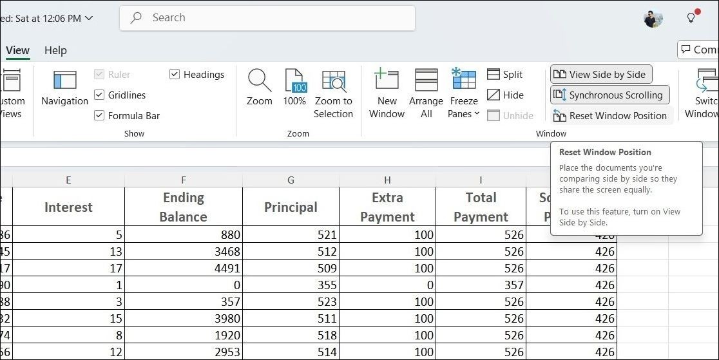Screen dimensions: 719x360
Task: Click the Split window button
Action: pos(505,74)
